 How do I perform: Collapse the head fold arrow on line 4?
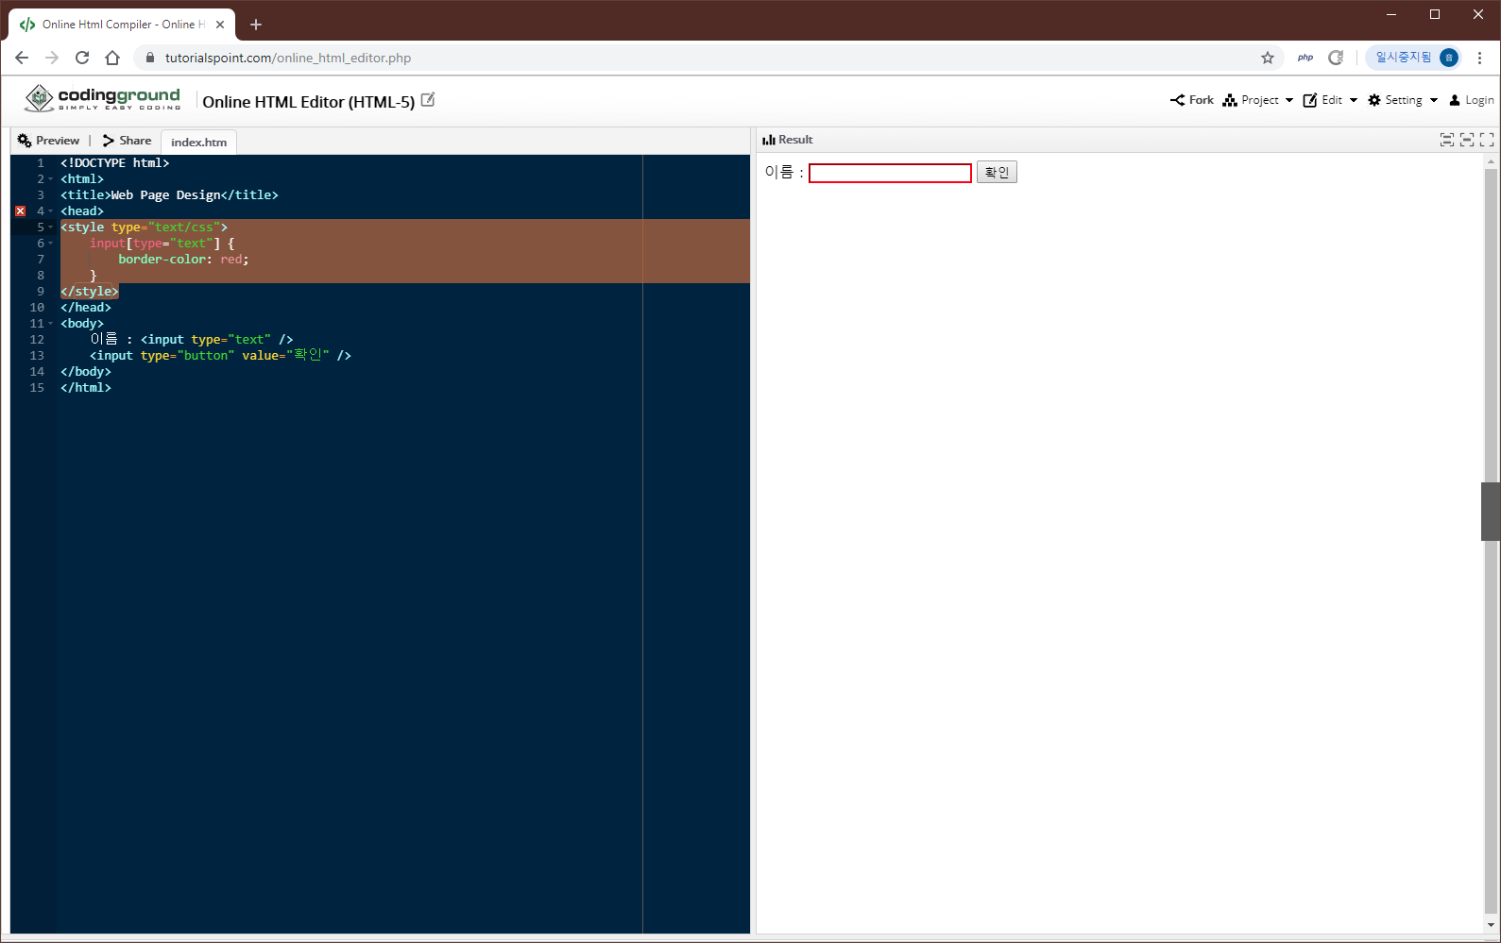[x=51, y=211]
